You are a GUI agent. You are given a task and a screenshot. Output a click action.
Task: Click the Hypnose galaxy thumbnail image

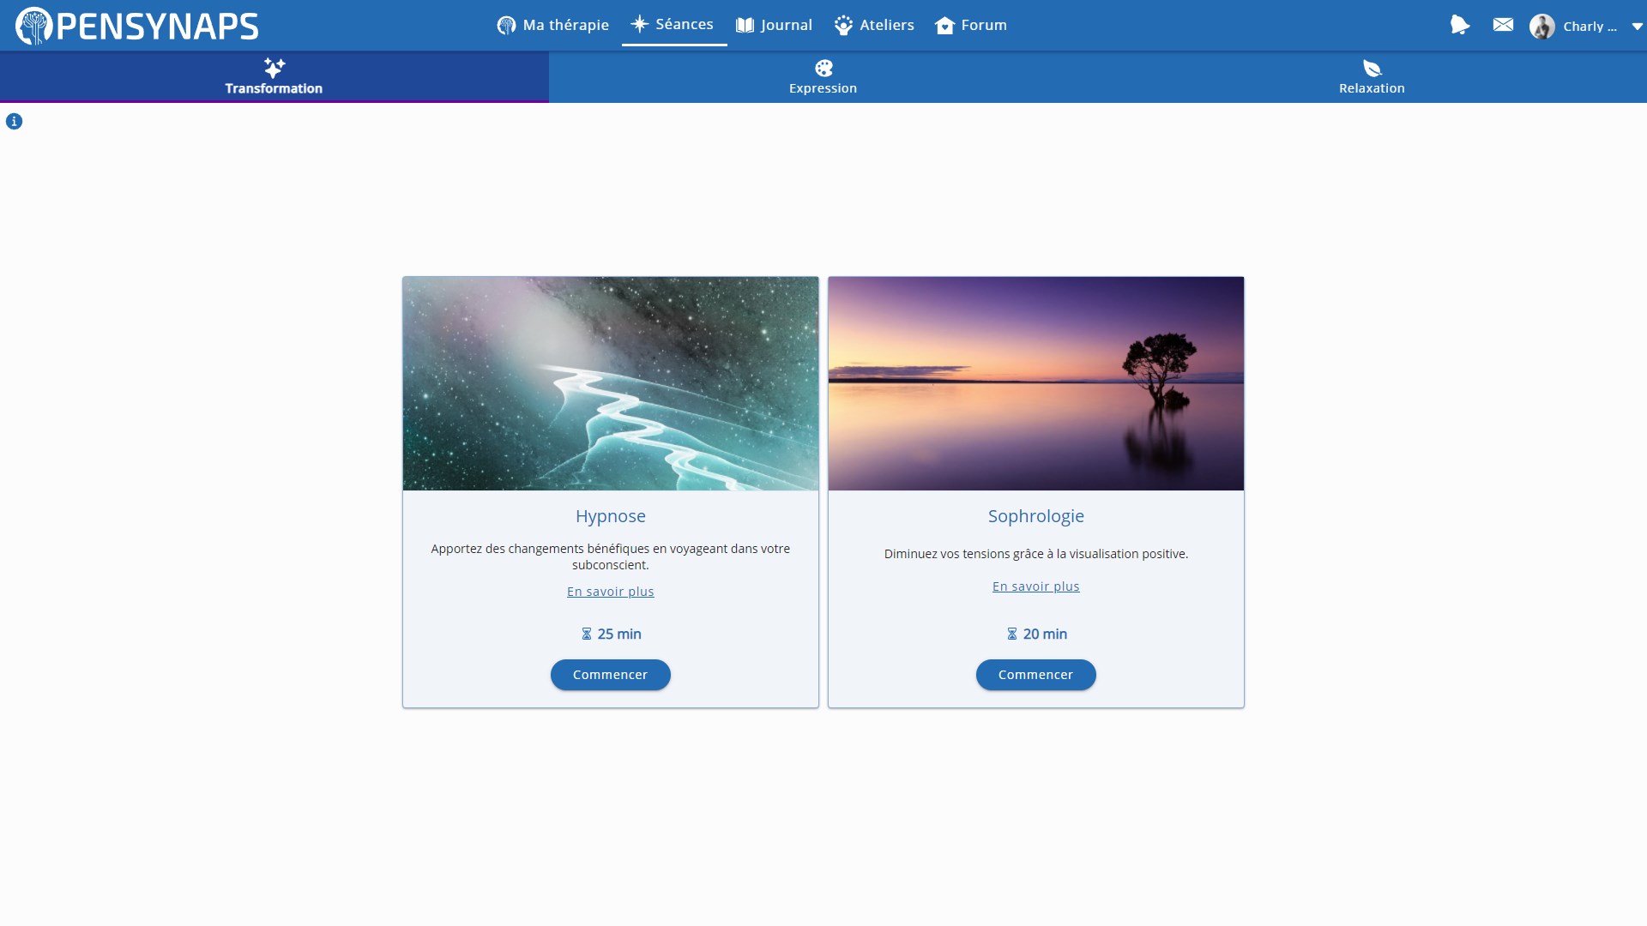click(610, 383)
